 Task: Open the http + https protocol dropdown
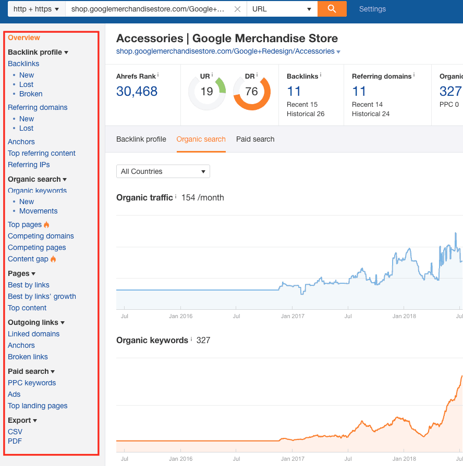pyautogui.click(x=36, y=9)
